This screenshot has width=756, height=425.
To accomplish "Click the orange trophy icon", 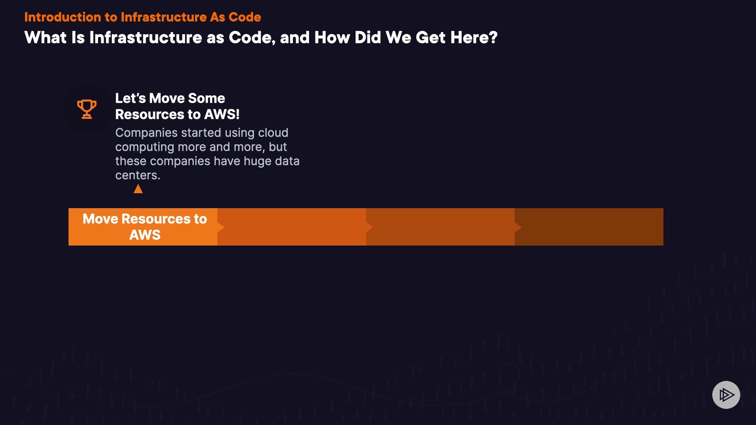I will point(87,109).
